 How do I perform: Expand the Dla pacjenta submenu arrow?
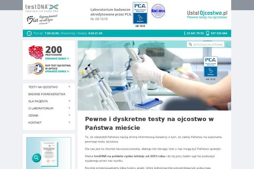tap(69, 101)
